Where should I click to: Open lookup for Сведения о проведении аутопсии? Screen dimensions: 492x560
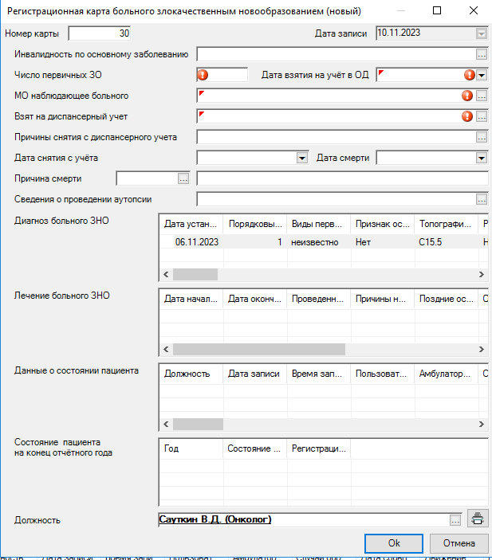click(482, 199)
